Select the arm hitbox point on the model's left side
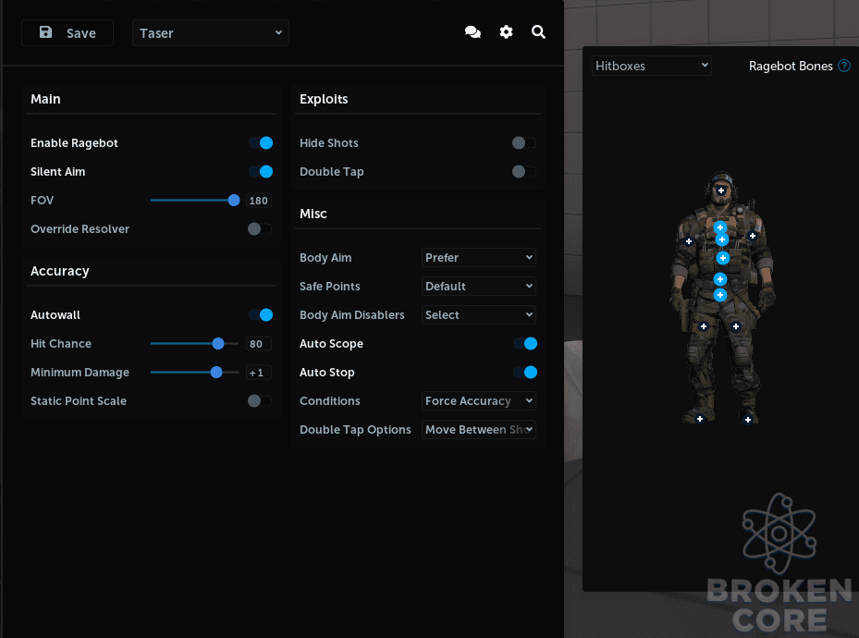859x638 pixels. [x=689, y=241]
